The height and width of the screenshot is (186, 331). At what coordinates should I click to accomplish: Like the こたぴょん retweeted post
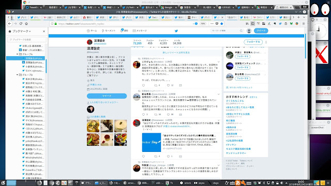coord(168,85)
